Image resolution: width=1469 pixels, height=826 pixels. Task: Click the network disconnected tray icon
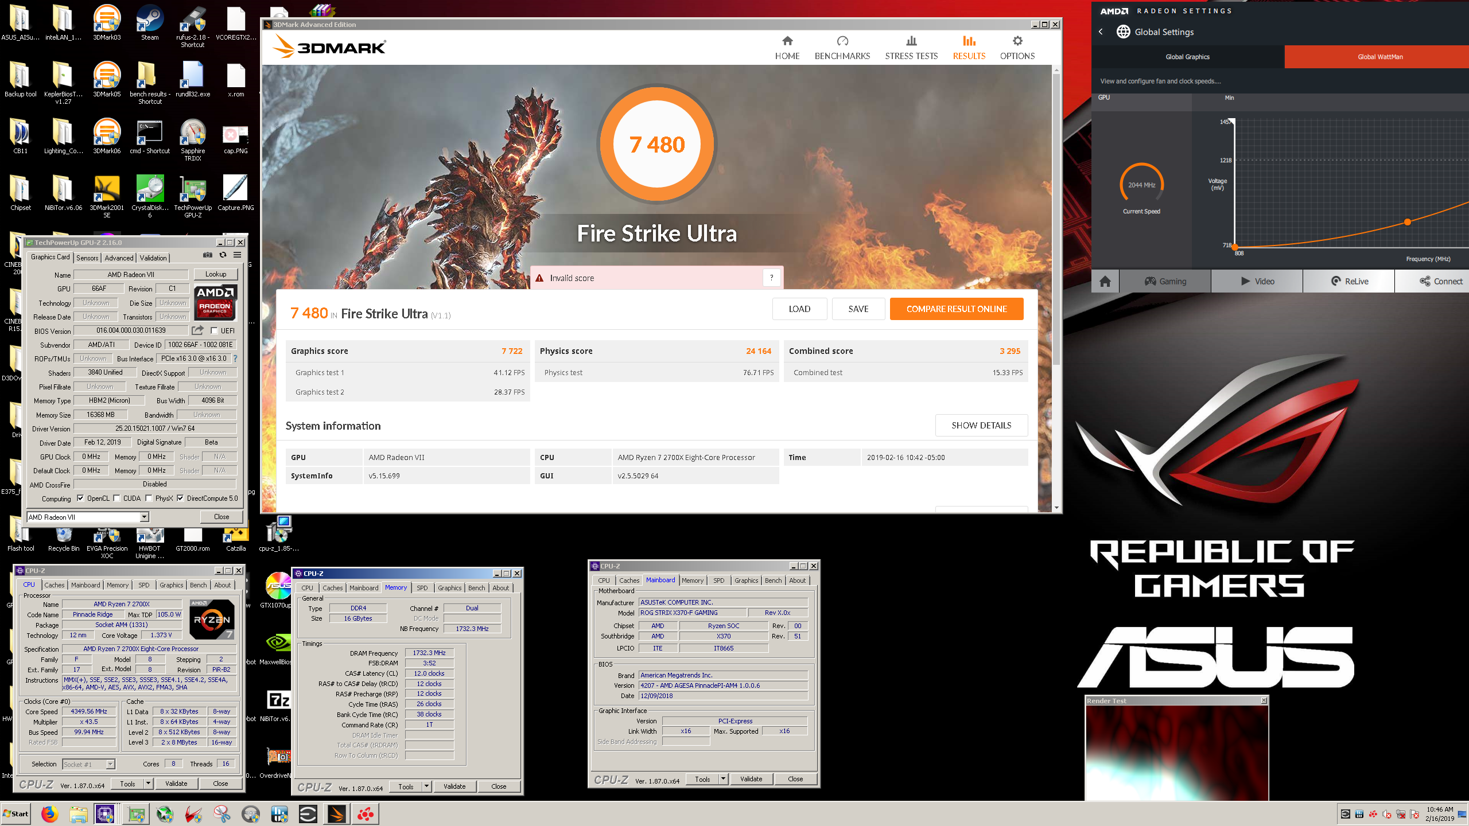(x=1401, y=814)
